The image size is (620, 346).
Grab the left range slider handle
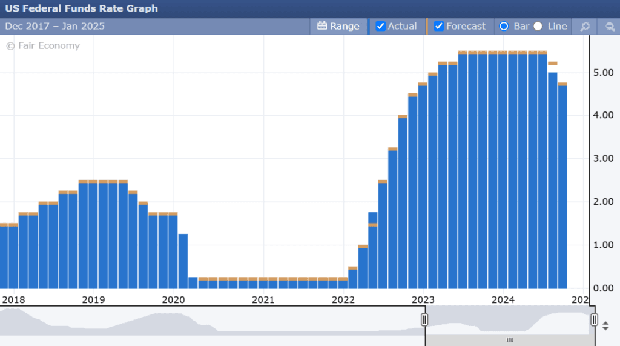[x=424, y=319]
